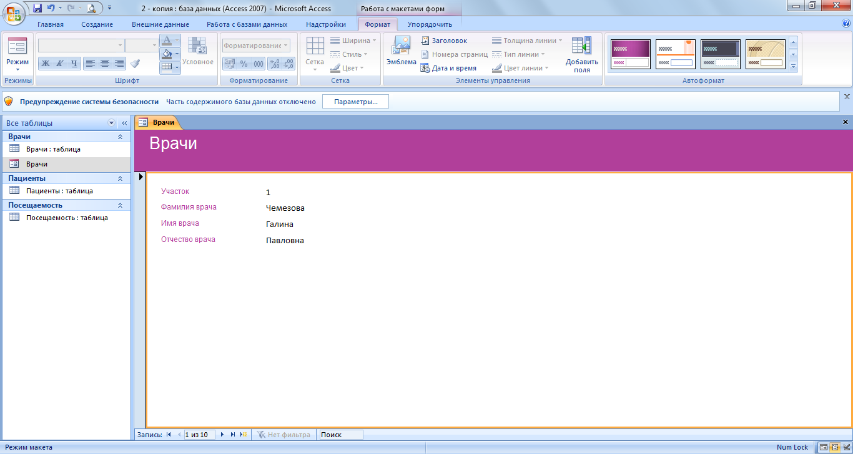Click the Format Painter brush icon

pyautogui.click(x=135, y=63)
